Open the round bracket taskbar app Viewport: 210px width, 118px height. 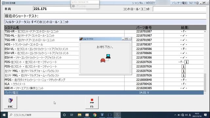[110, 115]
